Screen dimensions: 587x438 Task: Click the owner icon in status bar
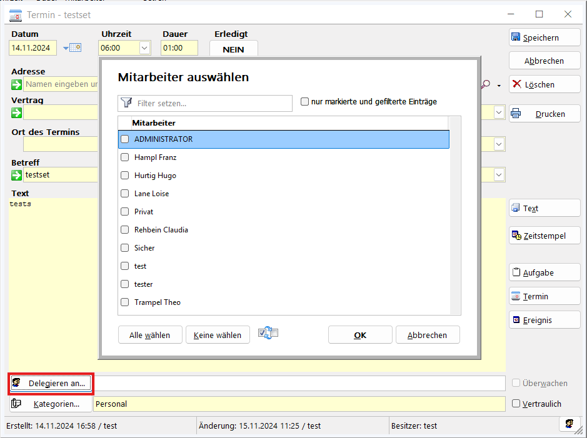coord(569,424)
